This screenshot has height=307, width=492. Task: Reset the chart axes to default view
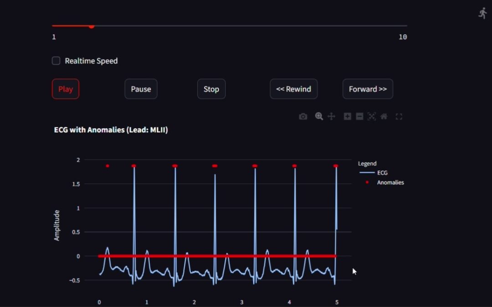384,116
